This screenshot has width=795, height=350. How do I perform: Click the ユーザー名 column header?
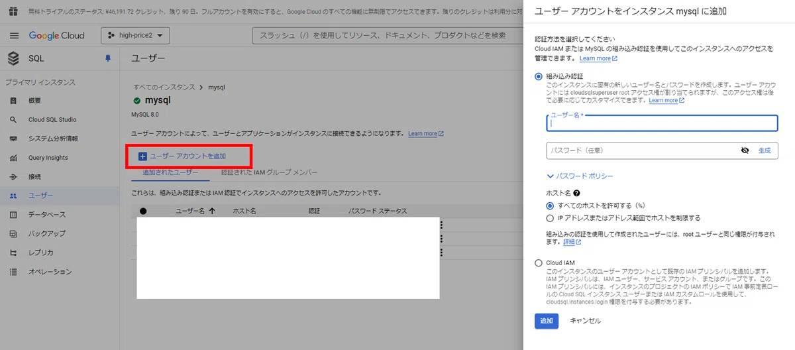point(190,211)
